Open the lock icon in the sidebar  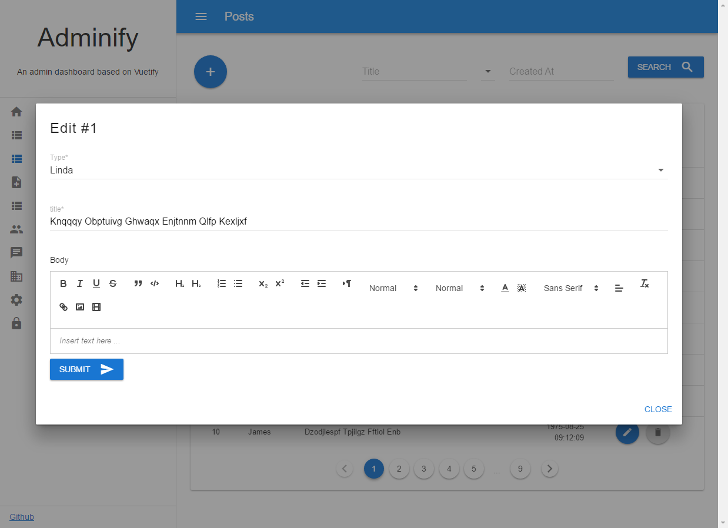coord(16,323)
